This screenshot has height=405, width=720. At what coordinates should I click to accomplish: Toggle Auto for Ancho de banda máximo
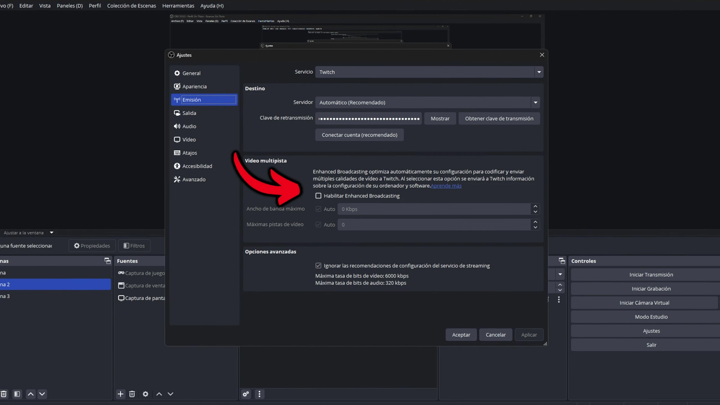pyautogui.click(x=318, y=209)
